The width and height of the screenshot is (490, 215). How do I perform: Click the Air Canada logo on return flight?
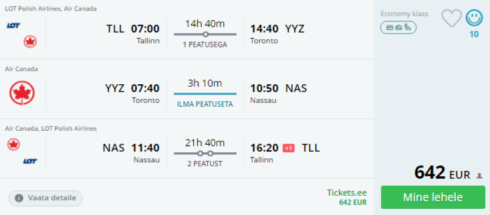pyautogui.click(x=13, y=145)
